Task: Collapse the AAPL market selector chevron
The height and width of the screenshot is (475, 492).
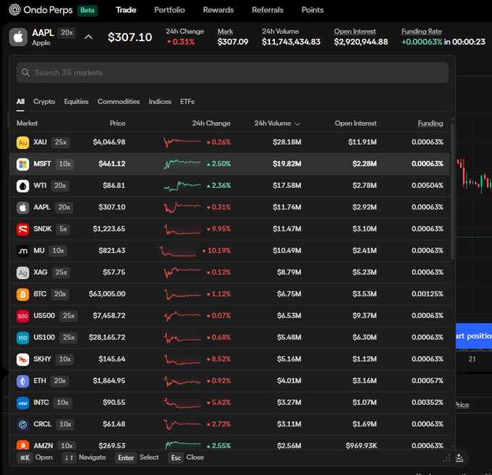Action: pos(88,37)
